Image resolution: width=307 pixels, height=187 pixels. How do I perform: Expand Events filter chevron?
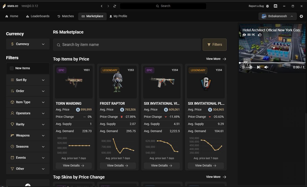pyautogui.click(x=43, y=158)
